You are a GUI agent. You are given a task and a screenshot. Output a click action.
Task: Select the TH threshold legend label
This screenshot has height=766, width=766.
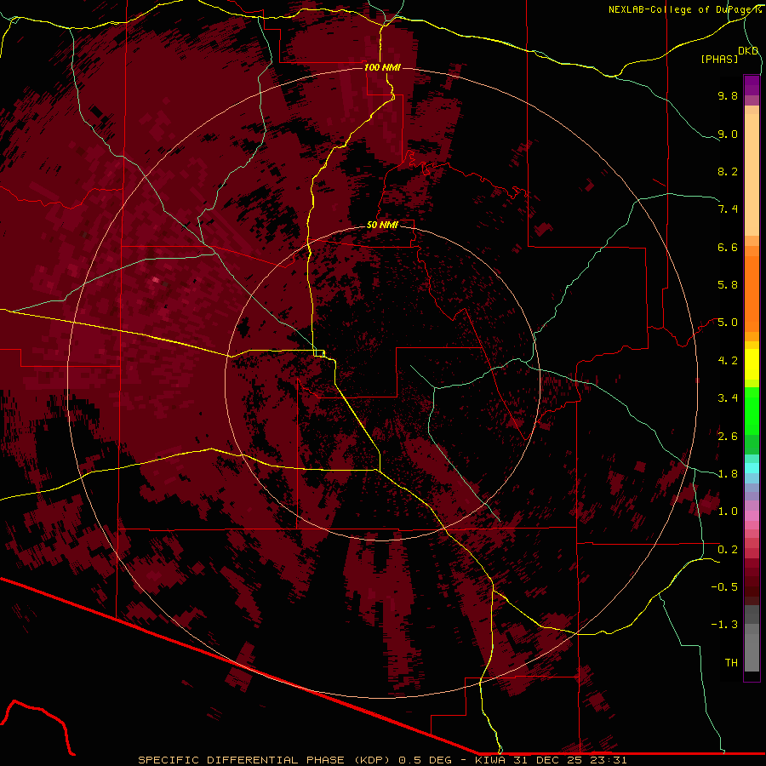pyautogui.click(x=731, y=663)
